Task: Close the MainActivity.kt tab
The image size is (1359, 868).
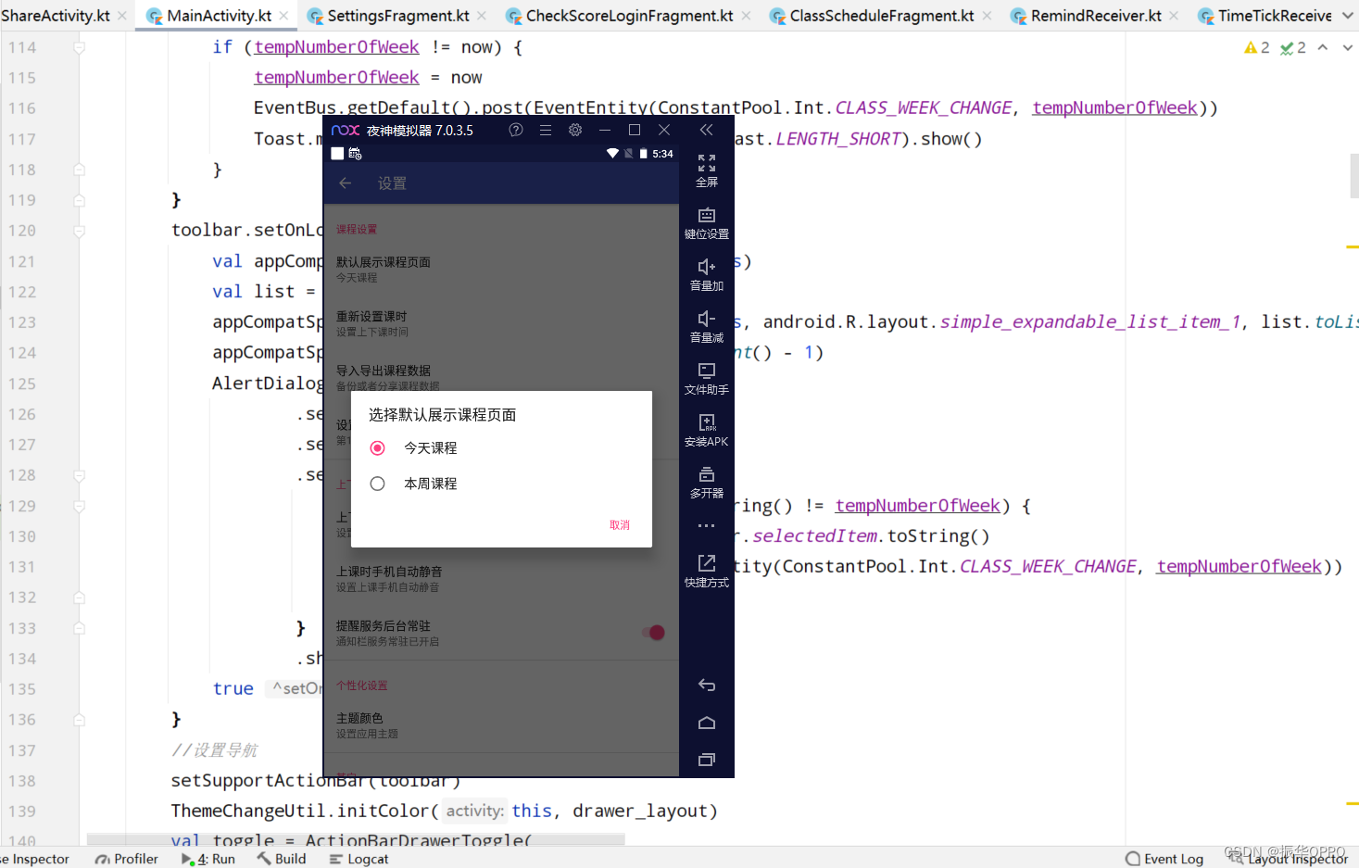Action: pyautogui.click(x=283, y=16)
